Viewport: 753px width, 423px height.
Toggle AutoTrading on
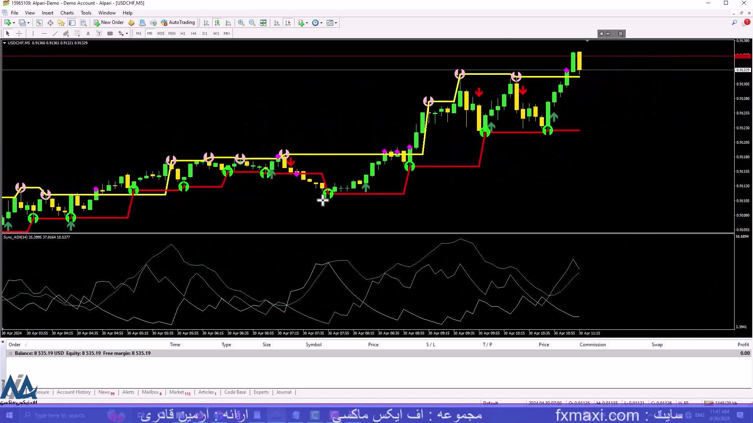[x=178, y=23]
